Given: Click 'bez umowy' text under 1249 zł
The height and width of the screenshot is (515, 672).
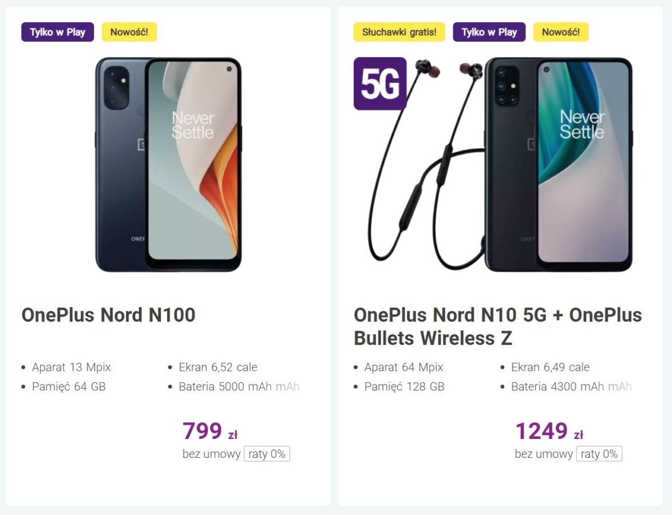Looking at the screenshot, I should click(543, 454).
